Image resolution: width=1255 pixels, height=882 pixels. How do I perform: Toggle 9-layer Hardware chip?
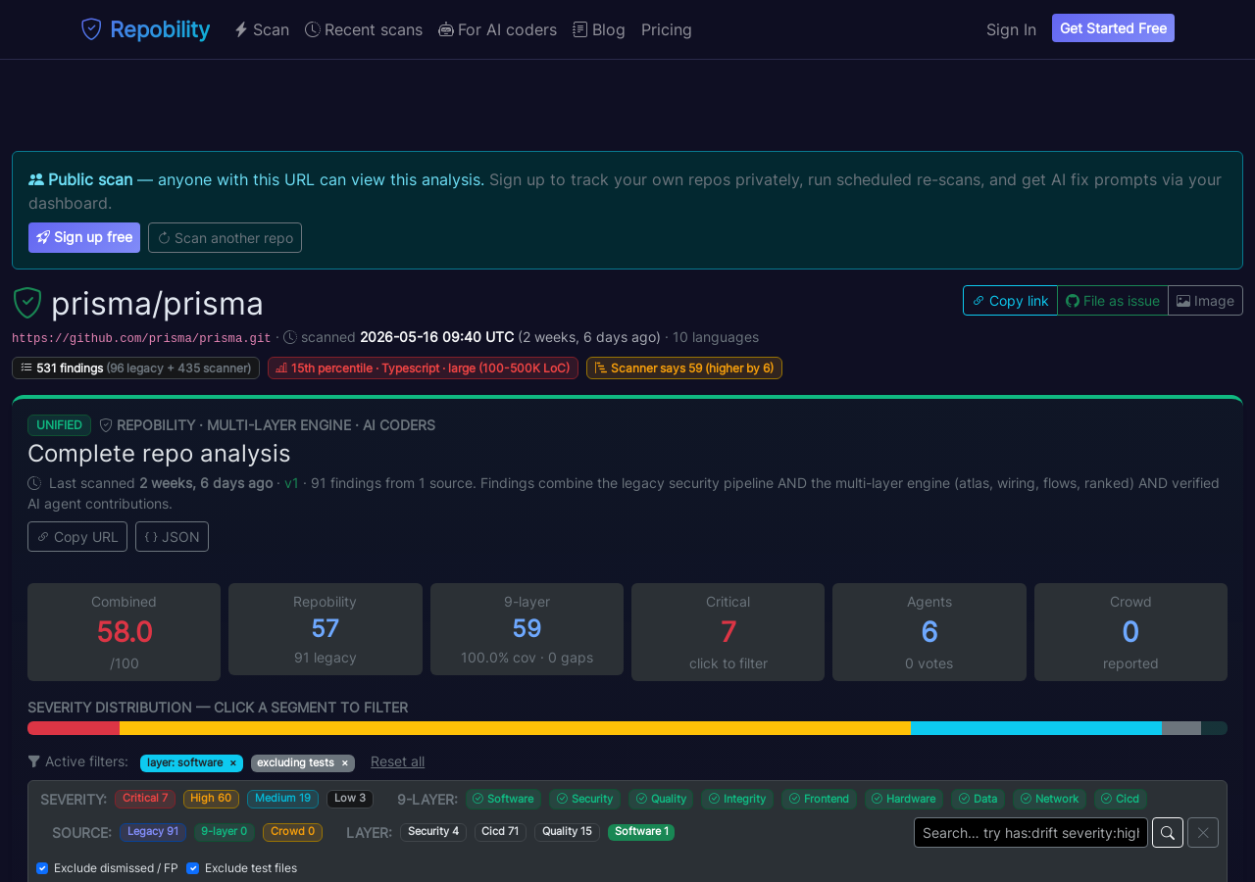tap(904, 799)
